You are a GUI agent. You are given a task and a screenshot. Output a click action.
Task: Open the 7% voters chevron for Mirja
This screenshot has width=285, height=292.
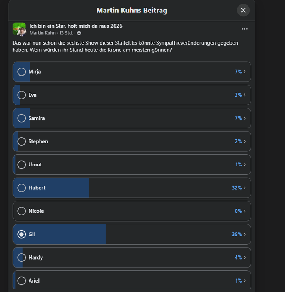click(240, 72)
